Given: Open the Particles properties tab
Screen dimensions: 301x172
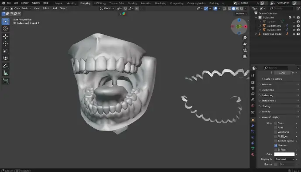Looking at the screenshot, I should pyautogui.click(x=253, y=132).
